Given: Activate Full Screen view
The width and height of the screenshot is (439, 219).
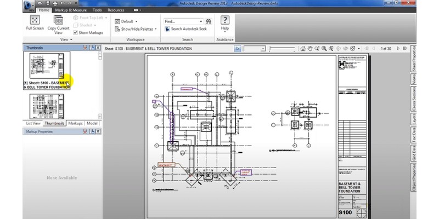Looking at the screenshot, I should tap(35, 23).
